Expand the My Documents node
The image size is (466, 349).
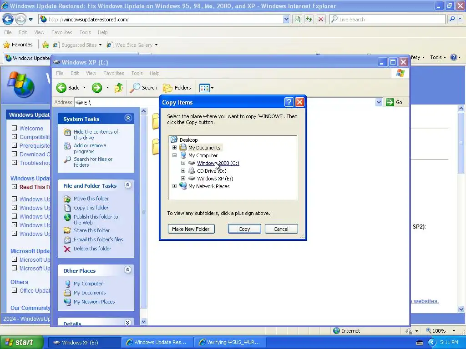point(174,148)
